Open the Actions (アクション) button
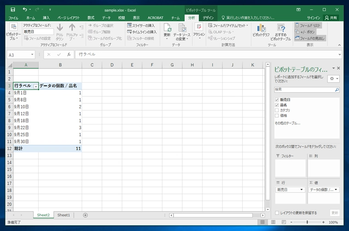Image resolution: width=349 pixels, height=231 pixels. pyautogui.click(x=199, y=32)
